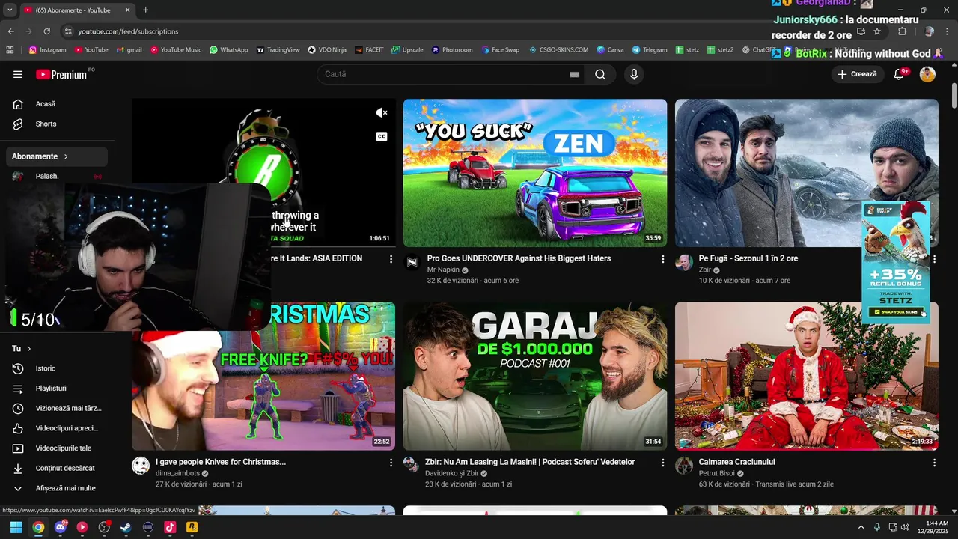Open Steam from the taskbar
Image resolution: width=958 pixels, height=539 pixels.
coord(126,527)
